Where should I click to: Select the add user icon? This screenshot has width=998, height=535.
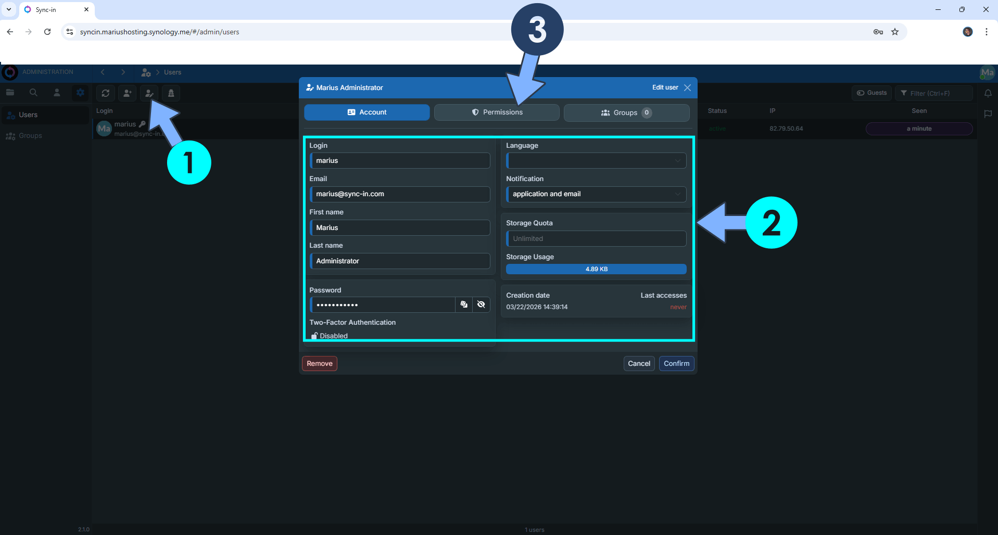pyautogui.click(x=128, y=93)
